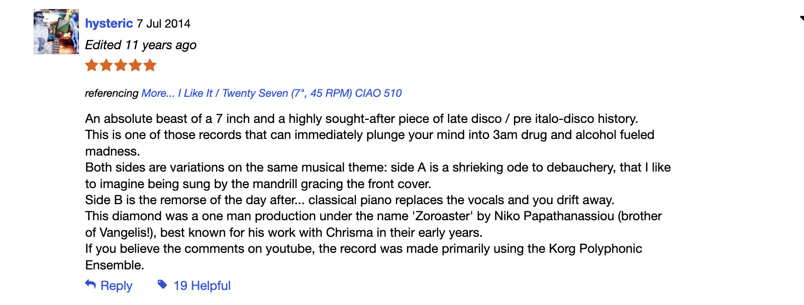Click the fourth orange rating star
804x305 pixels.
click(x=135, y=65)
